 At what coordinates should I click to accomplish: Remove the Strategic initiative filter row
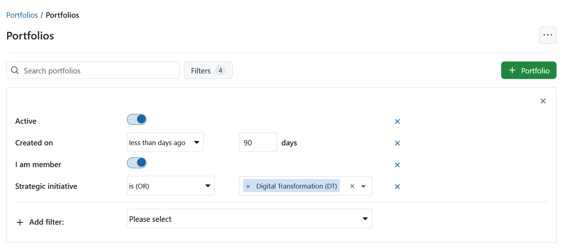point(397,186)
